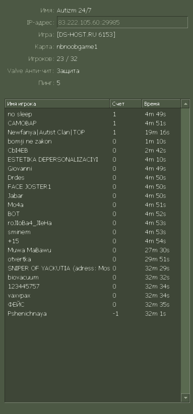Click the IP-адрес field with server address

tap(122, 22)
